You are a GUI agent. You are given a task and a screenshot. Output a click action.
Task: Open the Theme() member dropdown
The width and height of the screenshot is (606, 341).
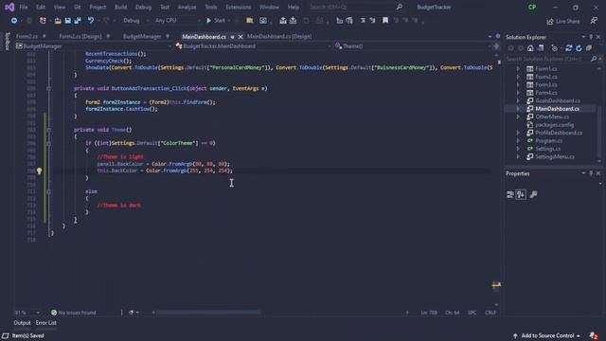pyautogui.click(x=413, y=46)
